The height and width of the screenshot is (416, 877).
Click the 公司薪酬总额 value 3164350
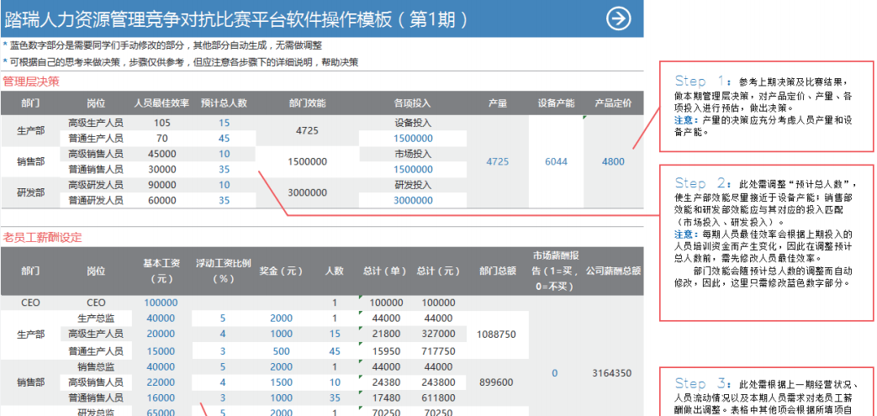(611, 372)
